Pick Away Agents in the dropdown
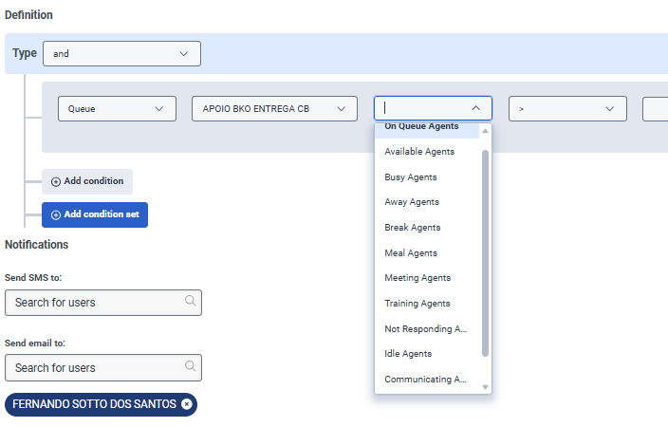The width and height of the screenshot is (668, 427). (x=412, y=202)
